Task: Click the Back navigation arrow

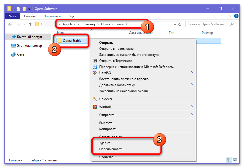Action: click(10, 24)
